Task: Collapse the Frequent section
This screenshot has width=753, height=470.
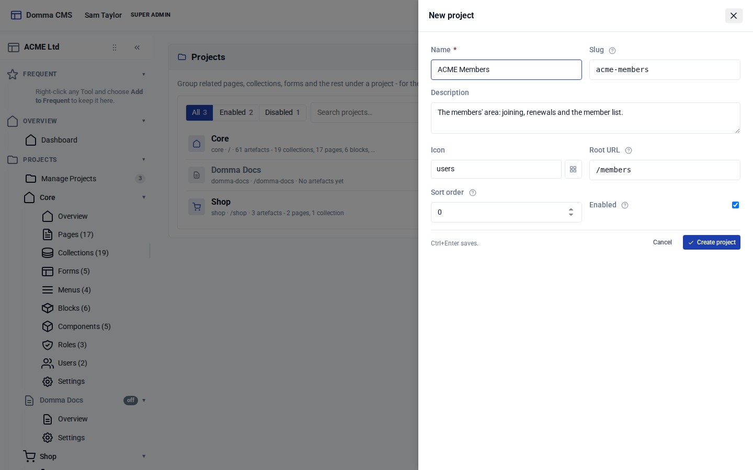Action: [144, 74]
